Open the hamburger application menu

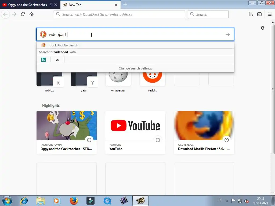[x=270, y=14]
